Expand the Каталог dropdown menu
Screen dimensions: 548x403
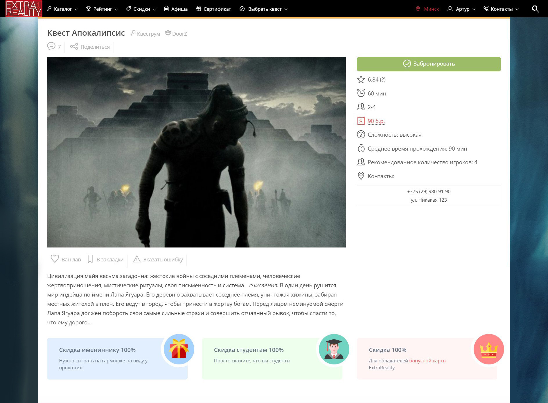62,9
